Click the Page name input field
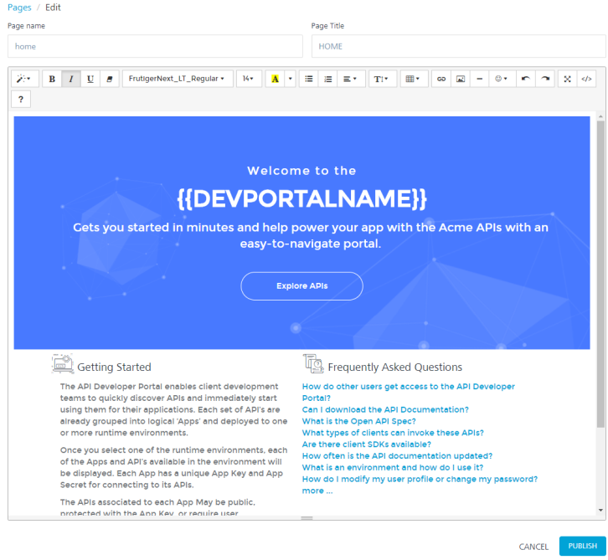Screen dimensions: 608x560 click(155, 47)
